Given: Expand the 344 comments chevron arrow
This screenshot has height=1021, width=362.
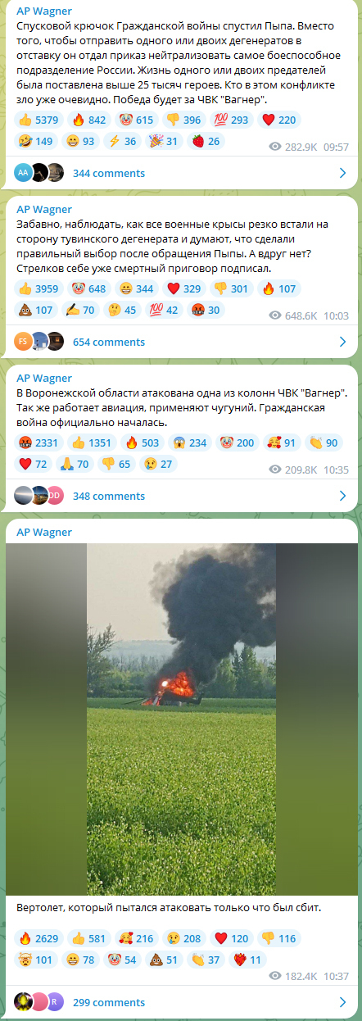Looking at the screenshot, I should point(343,173).
